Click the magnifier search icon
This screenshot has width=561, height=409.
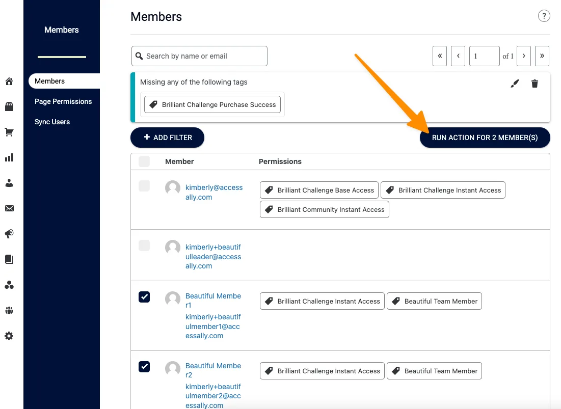tap(139, 56)
